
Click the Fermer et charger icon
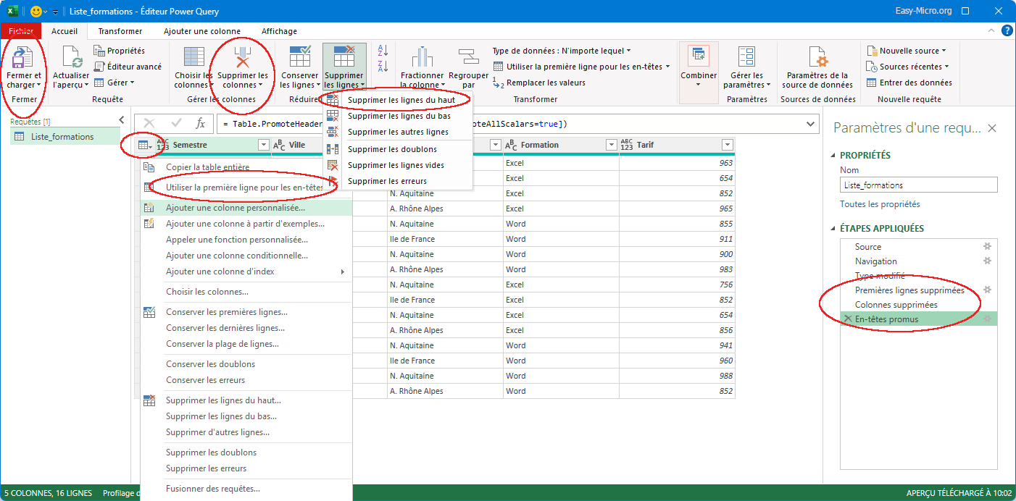[24, 58]
